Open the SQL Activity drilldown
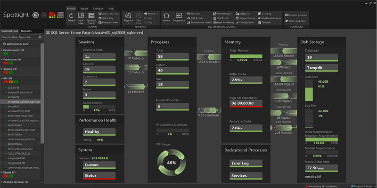 tap(196, 18)
